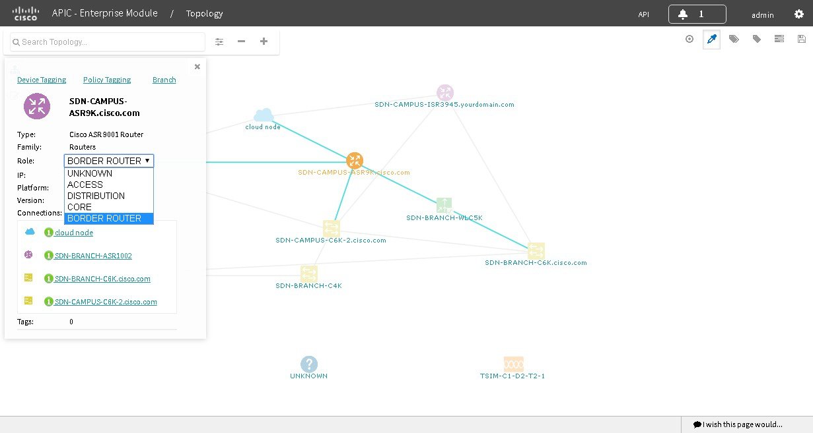
Task: Open the cloud node connection link
Action: (74, 233)
